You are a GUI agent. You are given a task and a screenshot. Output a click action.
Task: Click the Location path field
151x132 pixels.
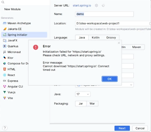[113, 24]
